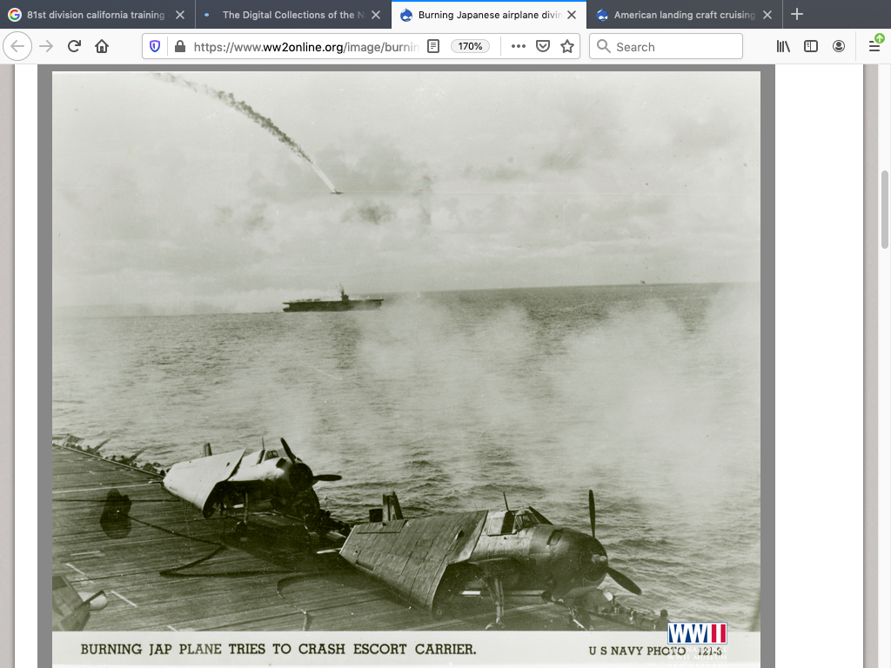Toggle the sidebar panel
Screen dimensions: 891x668
811,47
